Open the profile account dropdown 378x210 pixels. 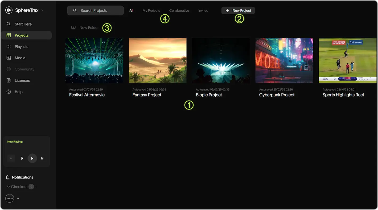(x=18, y=198)
